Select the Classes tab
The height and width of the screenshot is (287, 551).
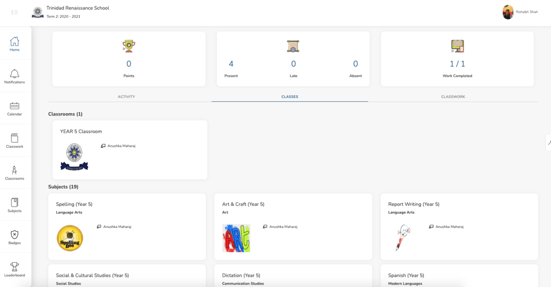289,96
